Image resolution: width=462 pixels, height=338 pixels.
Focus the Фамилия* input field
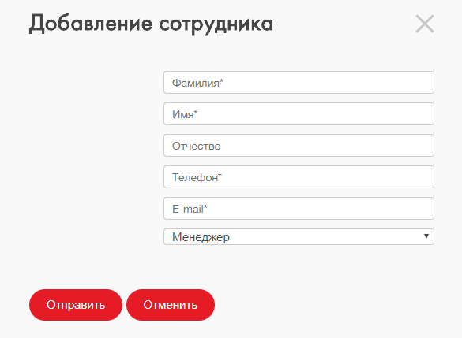click(299, 82)
